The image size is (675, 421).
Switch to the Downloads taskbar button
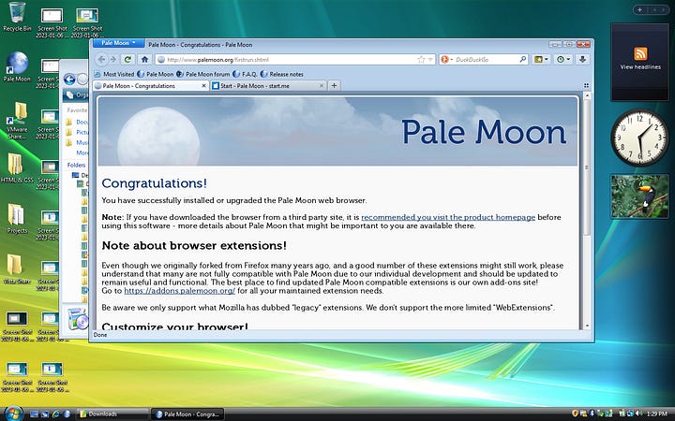coord(112,414)
